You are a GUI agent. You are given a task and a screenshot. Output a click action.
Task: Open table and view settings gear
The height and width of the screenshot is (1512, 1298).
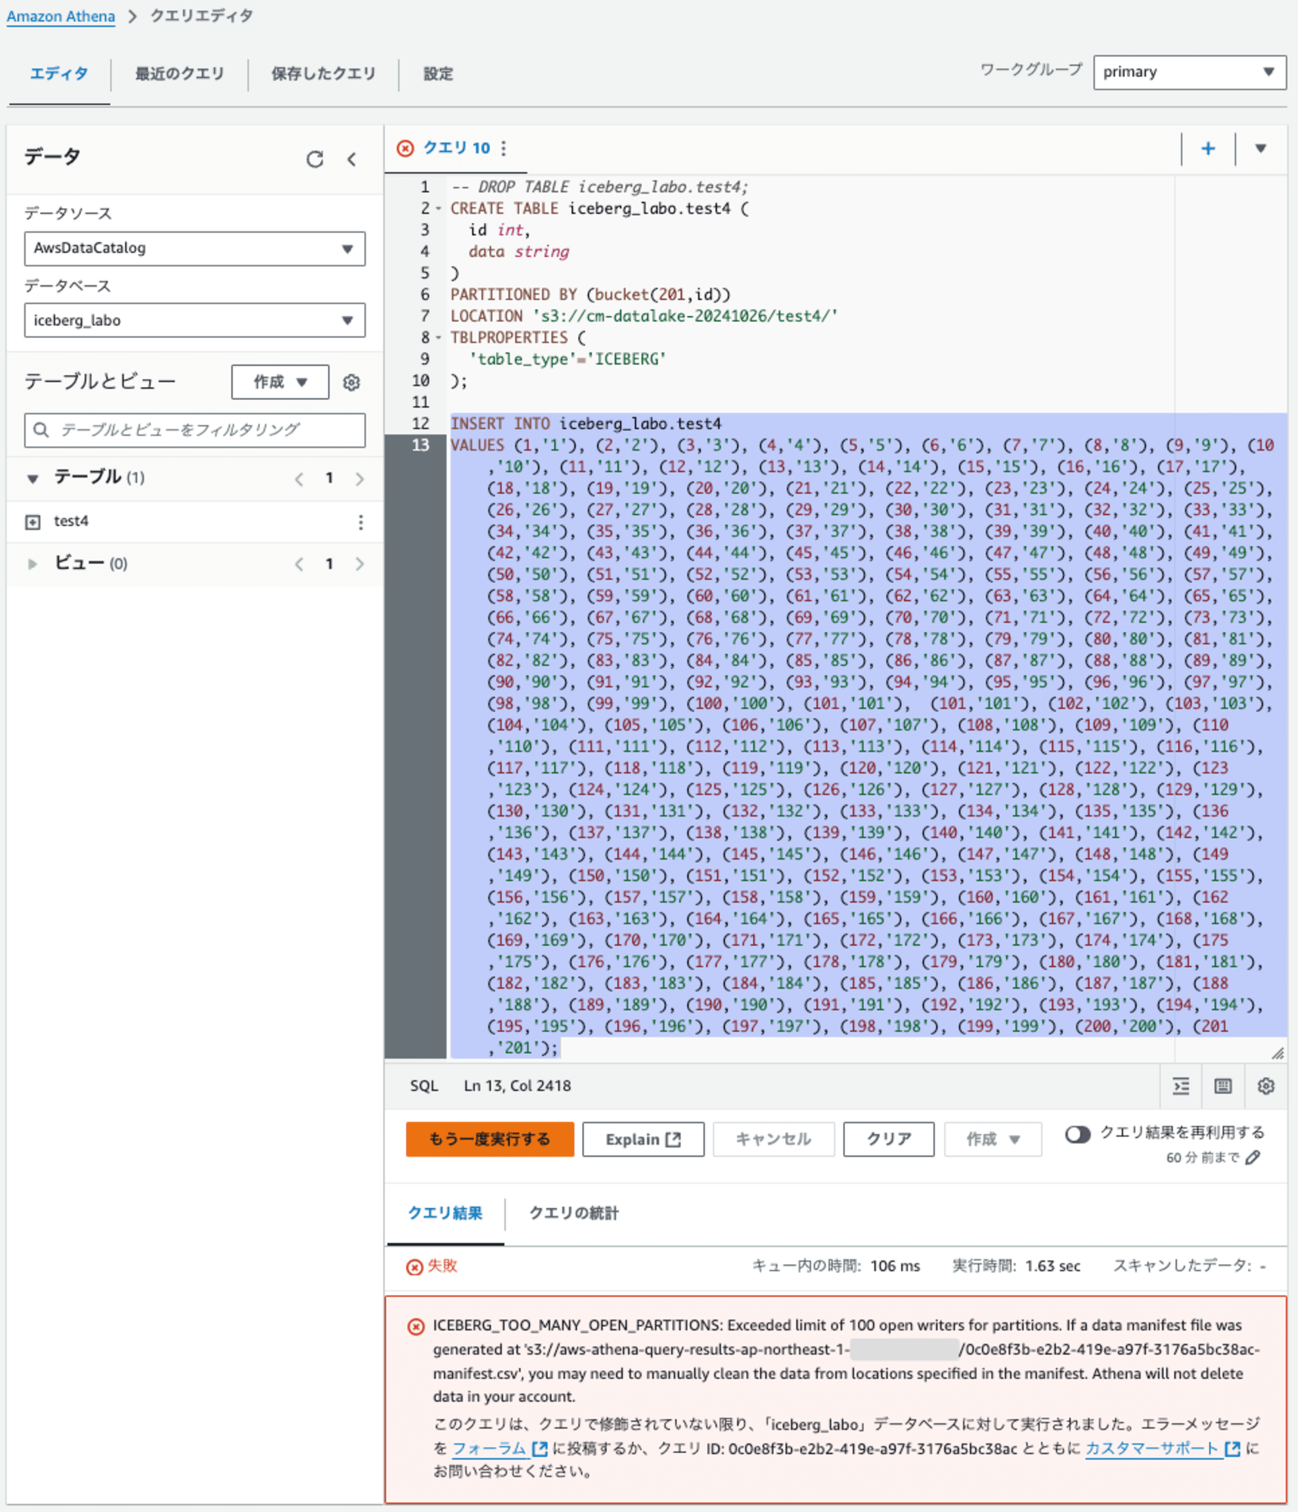pyautogui.click(x=351, y=383)
